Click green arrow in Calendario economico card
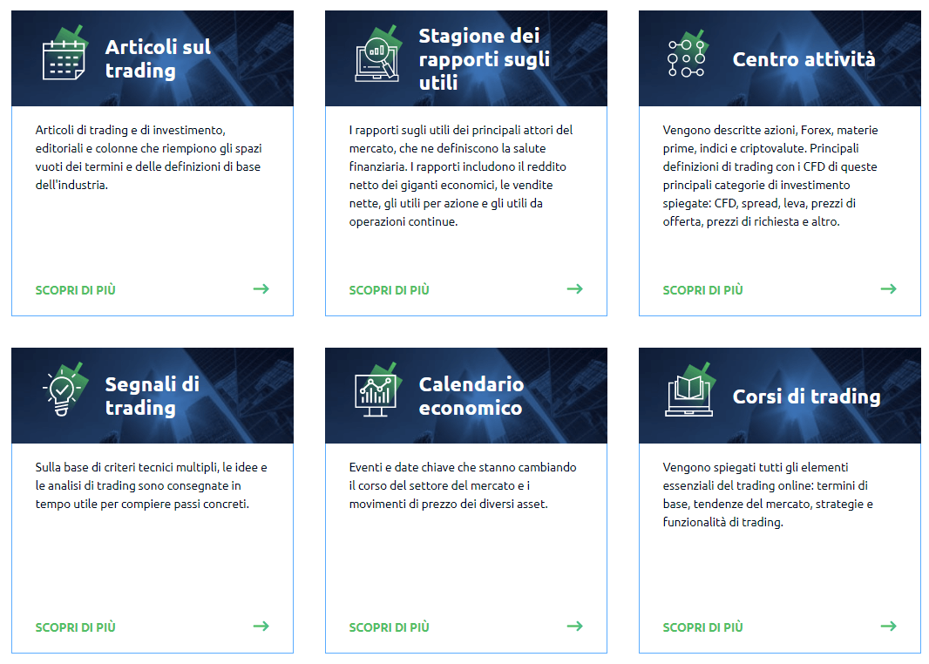Screen dimensions: 929x664 coord(574,626)
